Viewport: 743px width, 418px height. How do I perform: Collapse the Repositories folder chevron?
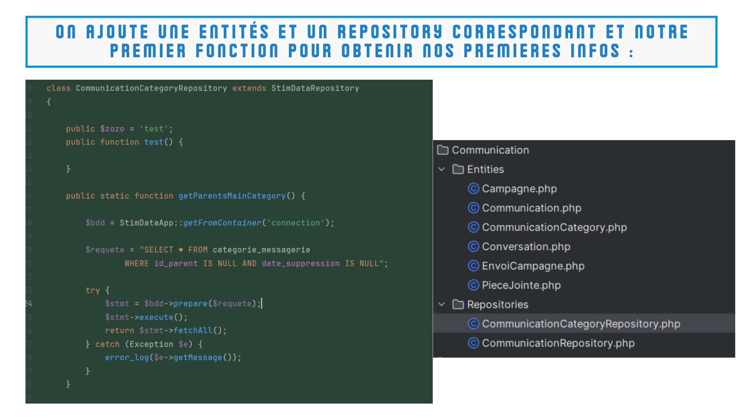coord(442,304)
